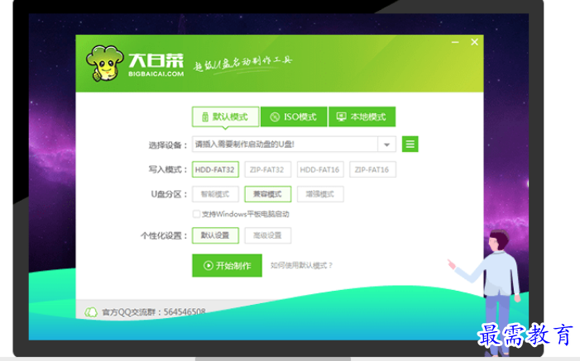The width and height of the screenshot is (580, 361).
Task: Close the Bigbaicai tool window
Action: (x=475, y=42)
